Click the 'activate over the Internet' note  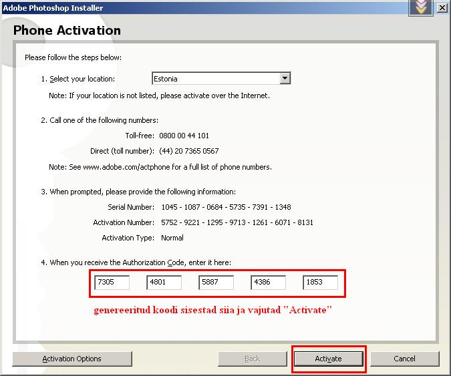[x=159, y=96]
